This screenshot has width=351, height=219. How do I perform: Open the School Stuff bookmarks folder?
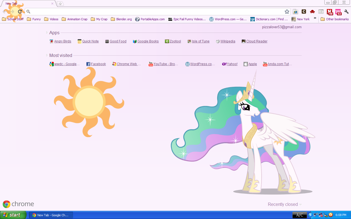[13, 19]
